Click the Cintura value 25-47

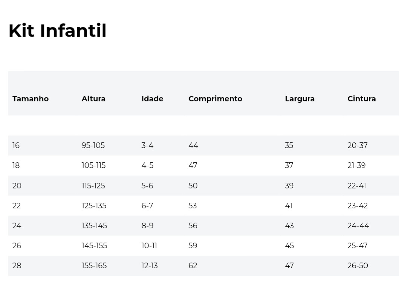point(358,246)
